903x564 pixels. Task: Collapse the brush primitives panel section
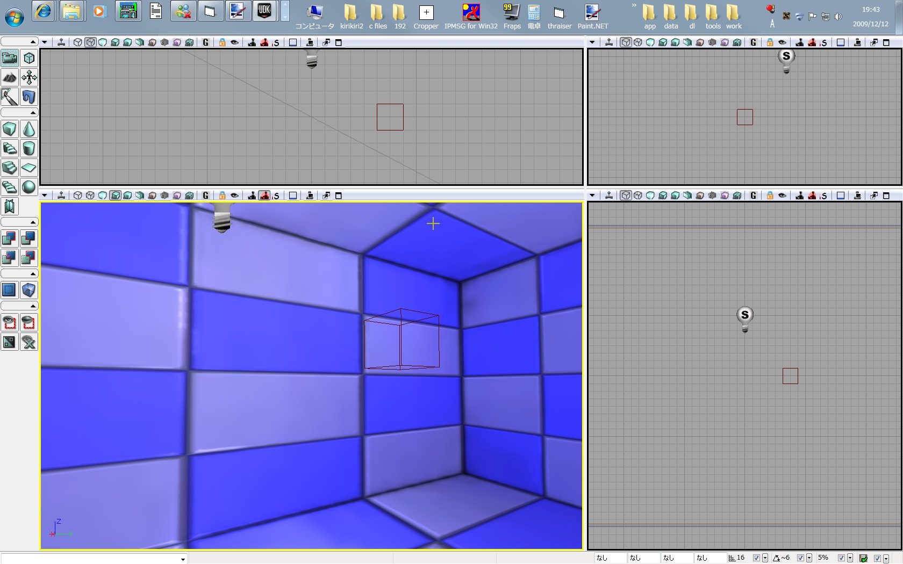[33, 113]
